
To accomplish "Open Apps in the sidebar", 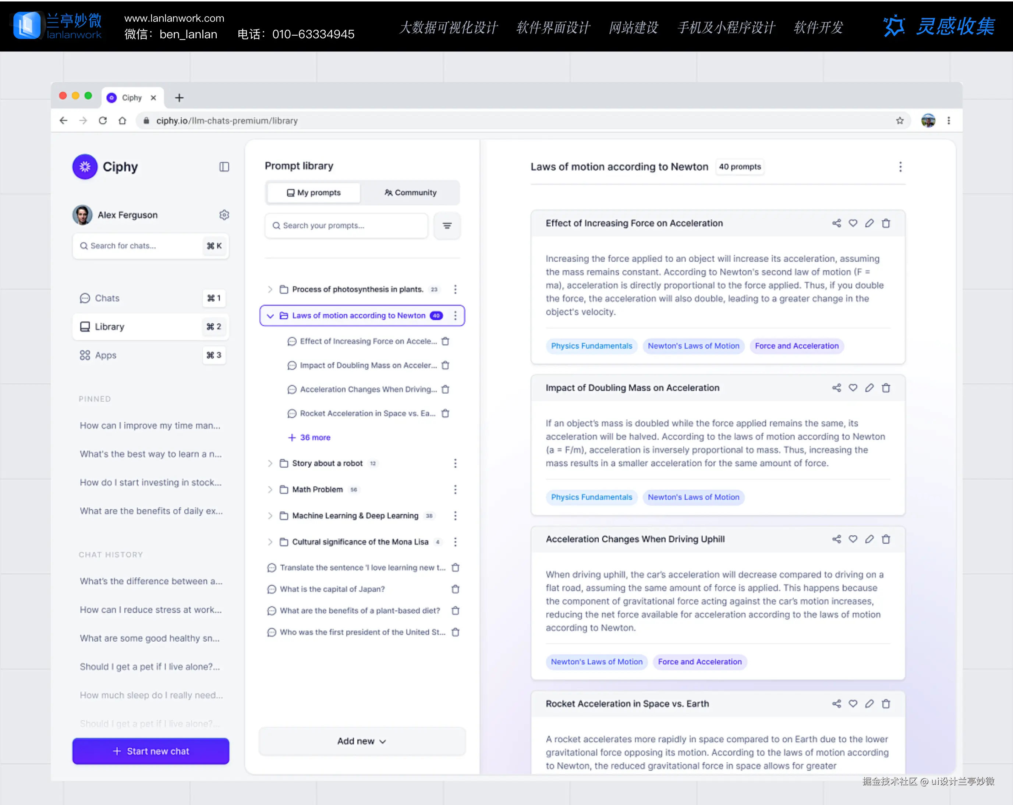I will (150, 355).
